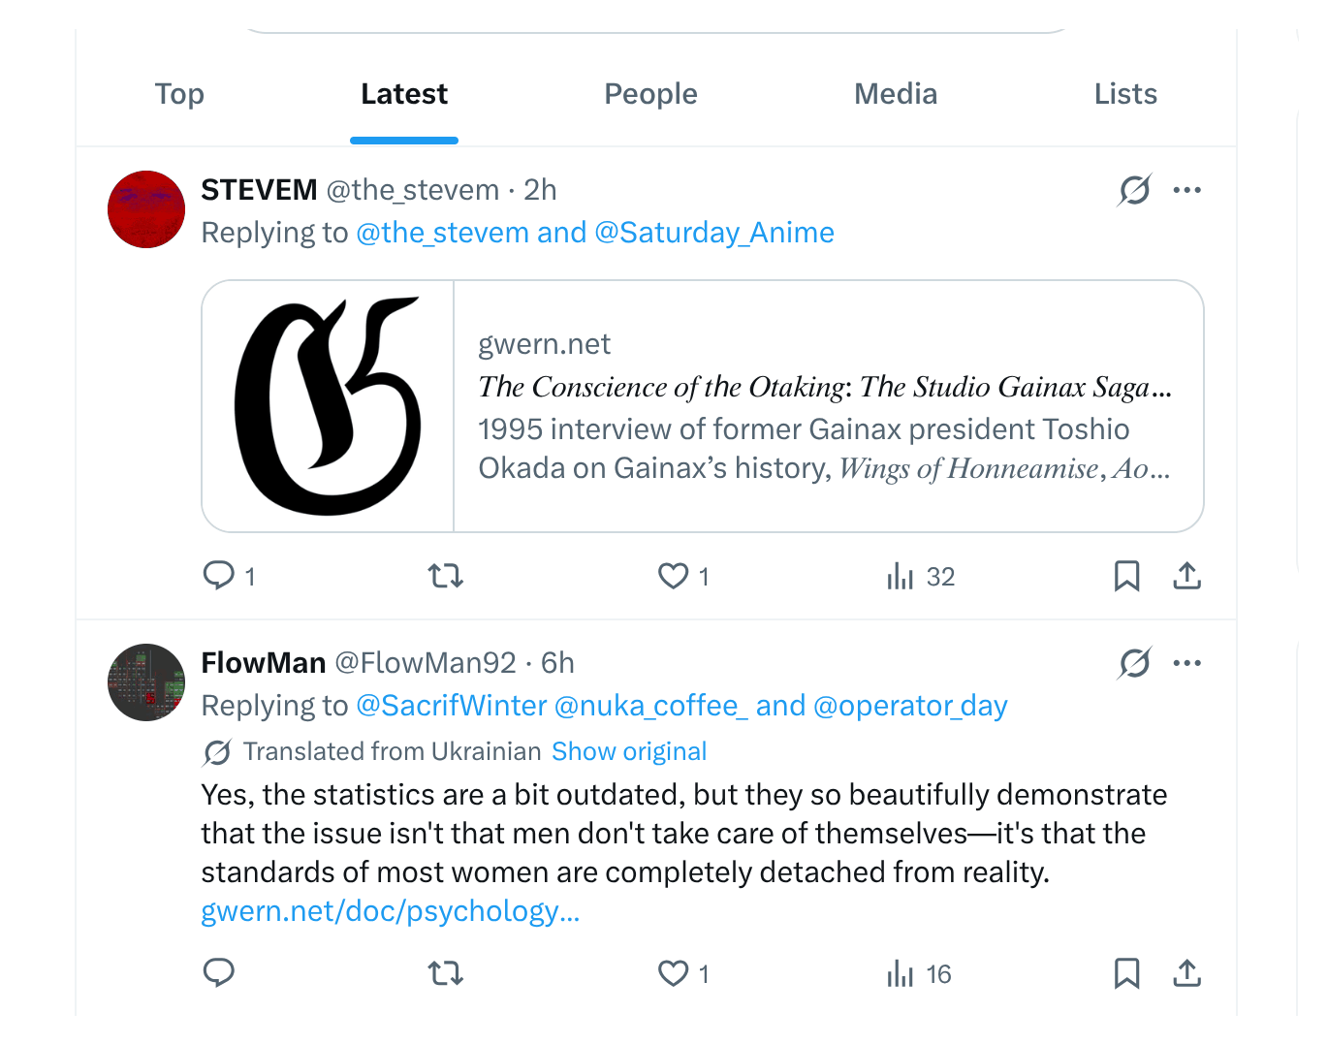Open Grok explain on STEVEM's post
Viewport: 1328px width, 1045px height.
click(x=1134, y=190)
